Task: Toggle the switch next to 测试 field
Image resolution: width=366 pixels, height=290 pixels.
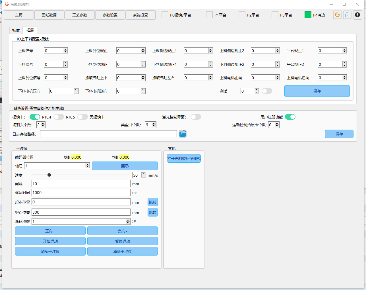Action: 267,91
